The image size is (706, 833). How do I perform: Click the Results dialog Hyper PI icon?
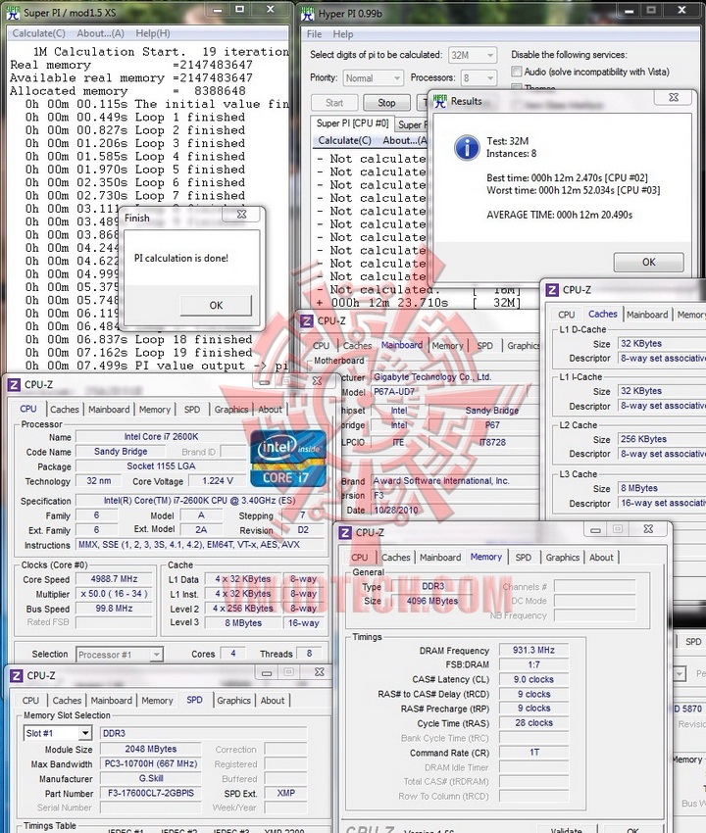click(440, 101)
